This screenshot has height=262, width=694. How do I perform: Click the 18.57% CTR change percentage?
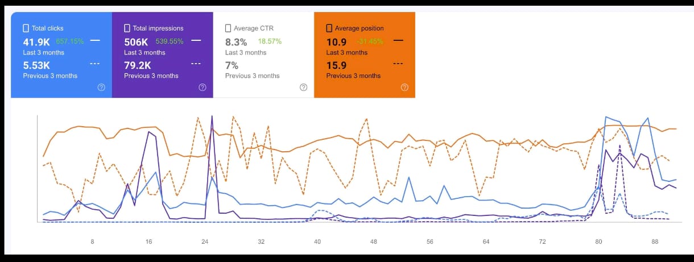[x=270, y=41]
